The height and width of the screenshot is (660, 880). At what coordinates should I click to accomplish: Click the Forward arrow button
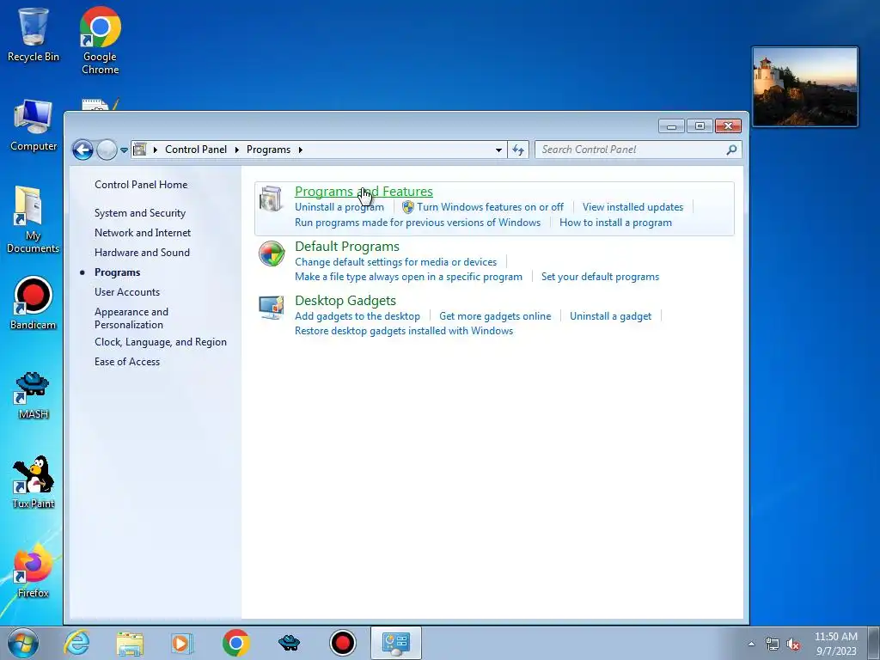(x=107, y=150)
